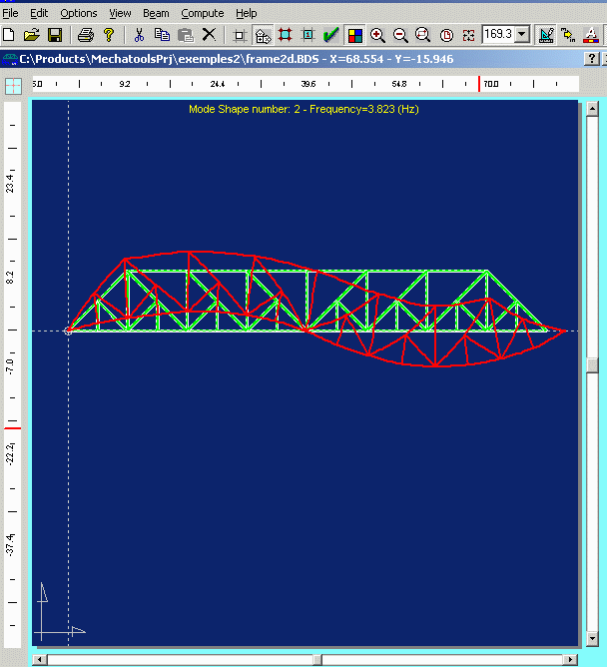Click the -37.4 mark on vertical ruler
This screenshot has height=667, width=607.
click(10, 544)
